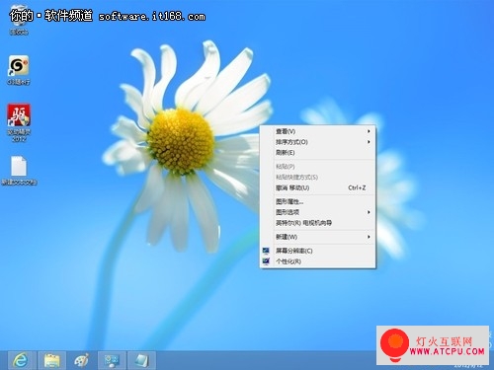Open the notepad-style taskbar icon
This screenshot has width=494, height=370.
pos(141,360)
